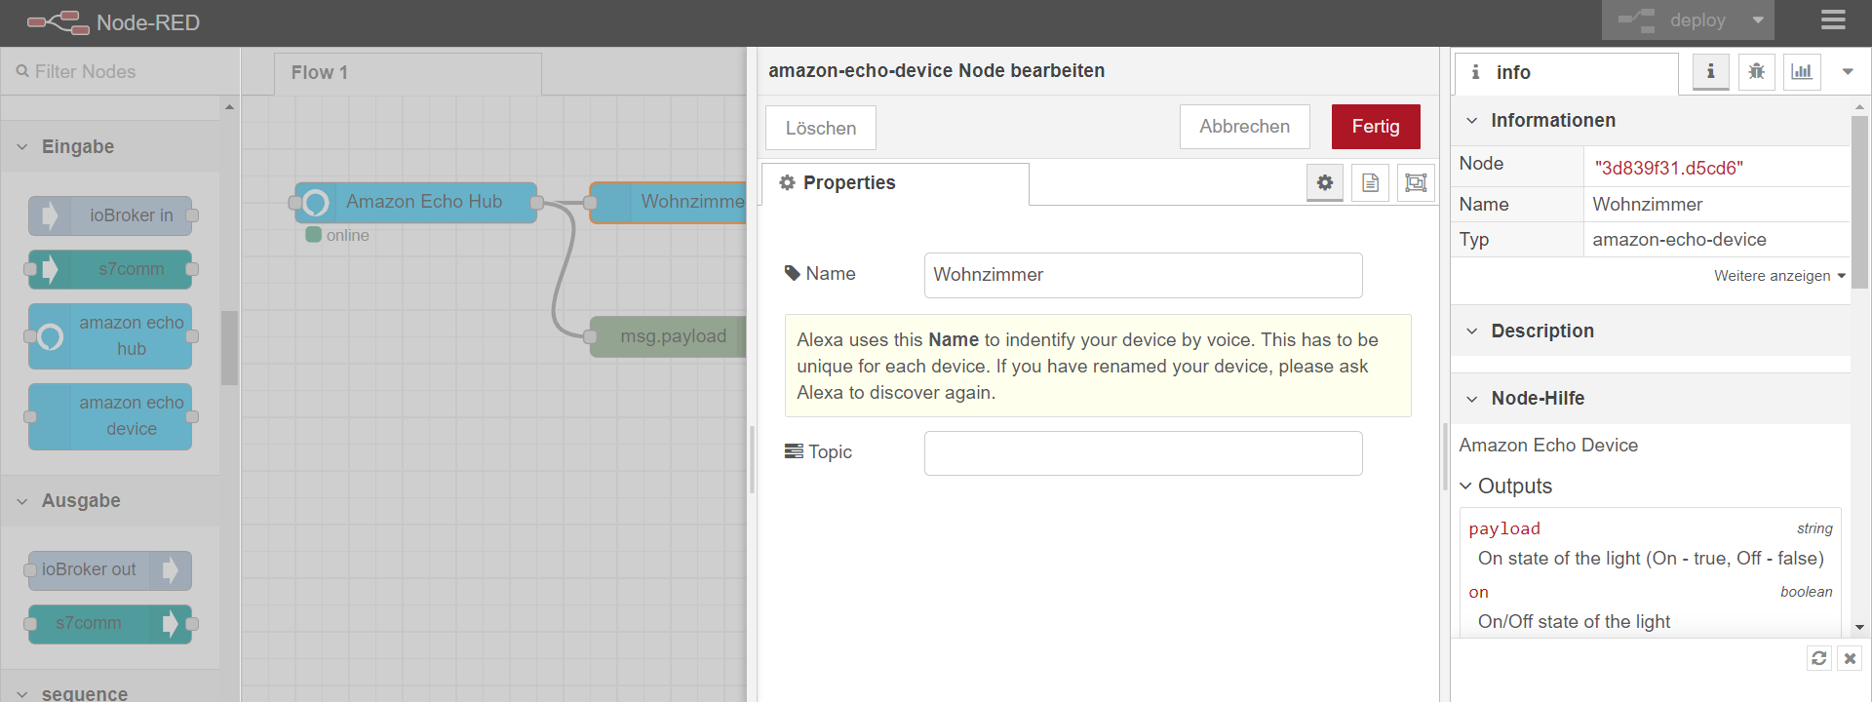The width and height of the screenshot is (1872, 702).
Task: Open the sidebar tabs dropdown arrow
Action: [x=1848, y=71]
